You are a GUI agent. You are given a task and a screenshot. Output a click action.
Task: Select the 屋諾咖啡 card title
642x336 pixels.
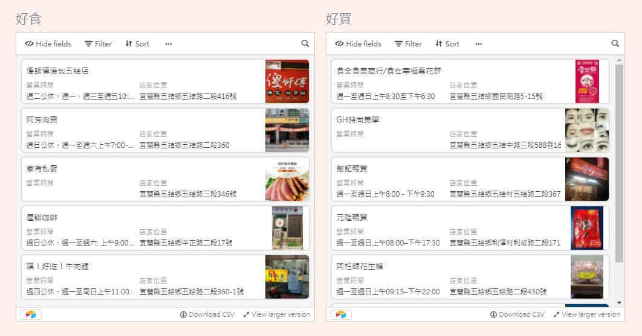pos(42,217)
